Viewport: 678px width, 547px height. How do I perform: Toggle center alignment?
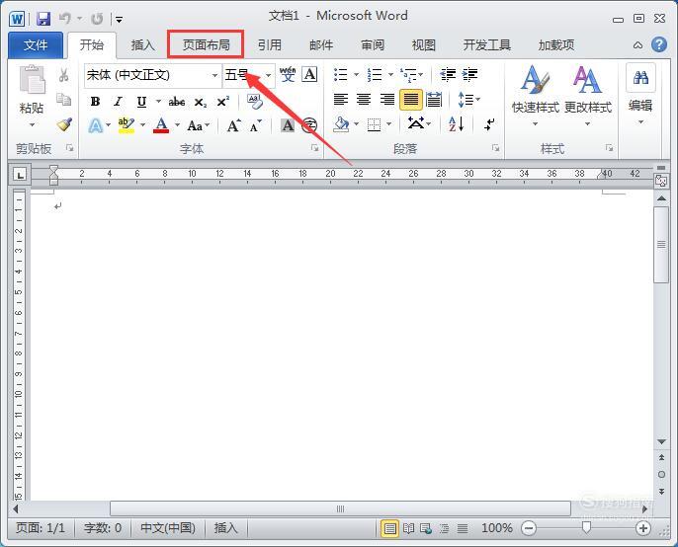click(364, 100)
